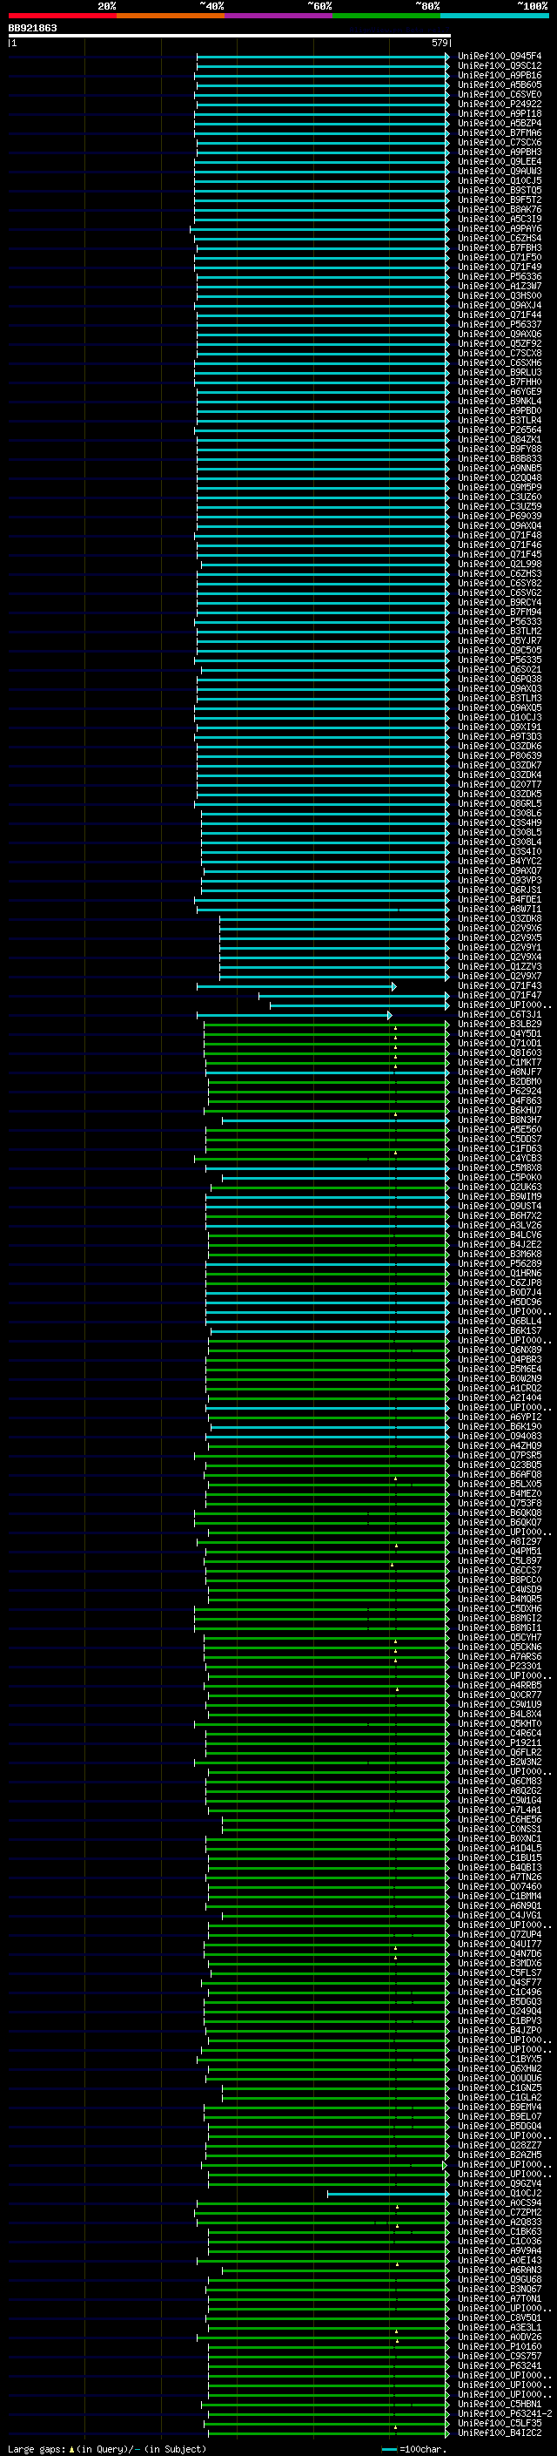This screenshot has height=2456, width=557.
Task: Select the UniRef100_Q9UST4 label
Action: click(500, 1206)
